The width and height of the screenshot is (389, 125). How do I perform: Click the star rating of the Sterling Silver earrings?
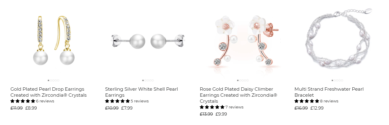click(118, 101)
